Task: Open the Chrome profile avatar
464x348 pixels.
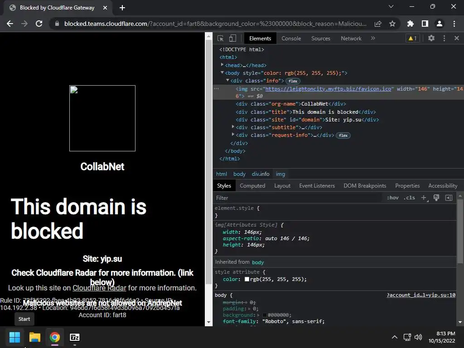Action: point(440,24)
